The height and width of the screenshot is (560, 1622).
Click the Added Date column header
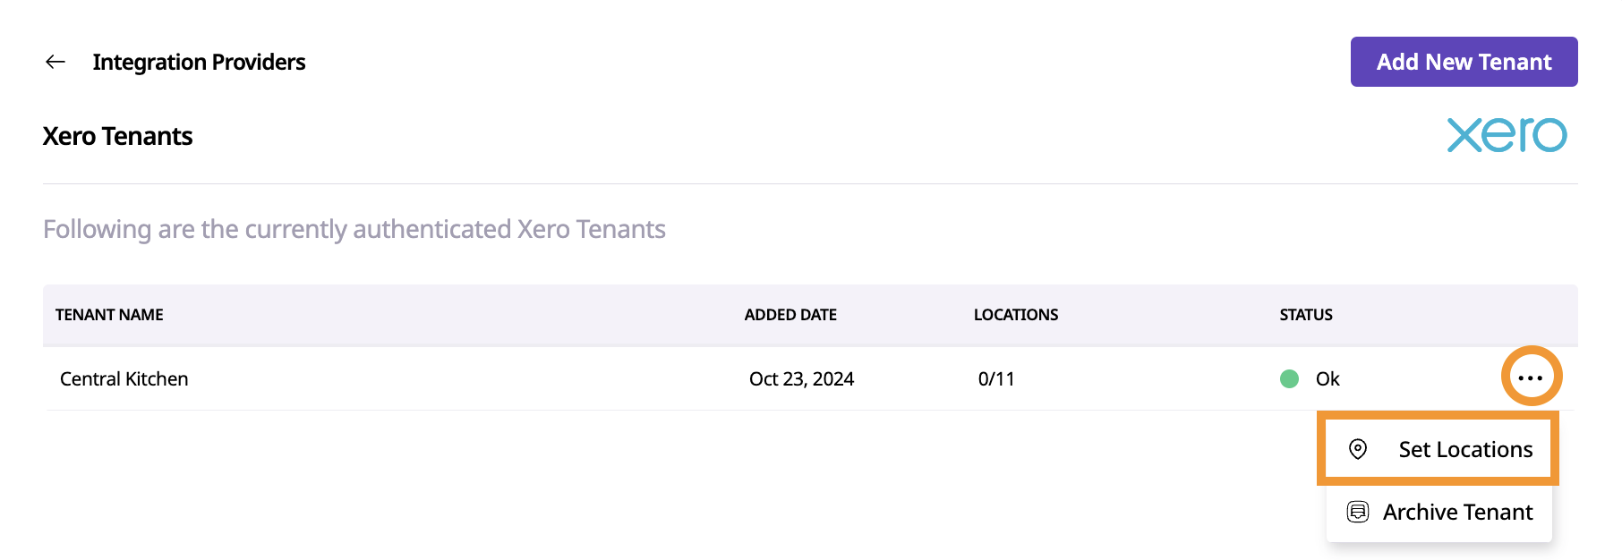(x=790, y=315)
